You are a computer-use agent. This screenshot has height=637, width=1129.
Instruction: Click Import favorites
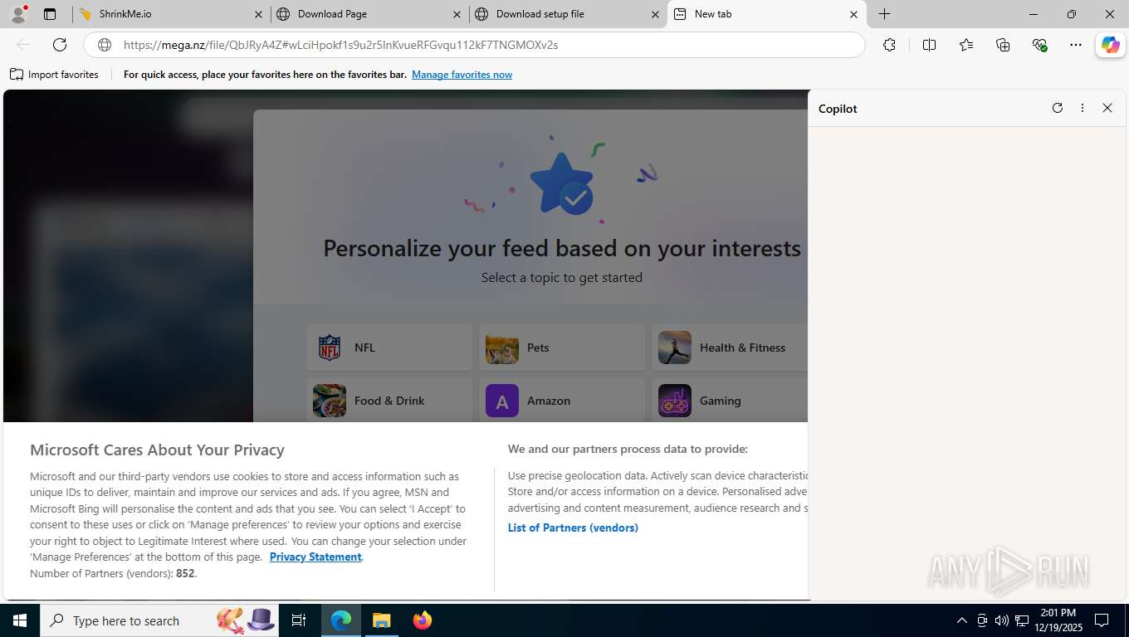[54, 75]
